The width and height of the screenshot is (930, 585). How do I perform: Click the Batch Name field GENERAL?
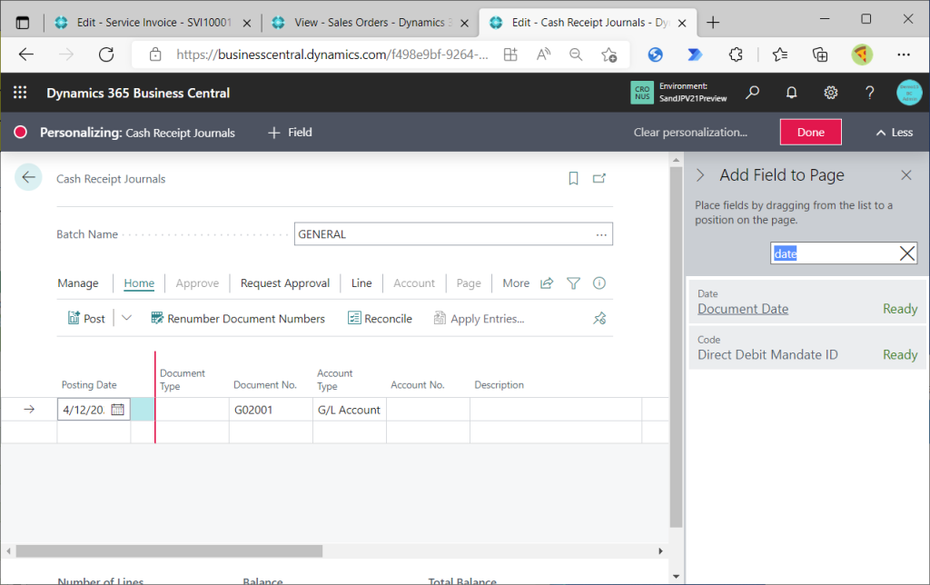pos(453,234)
